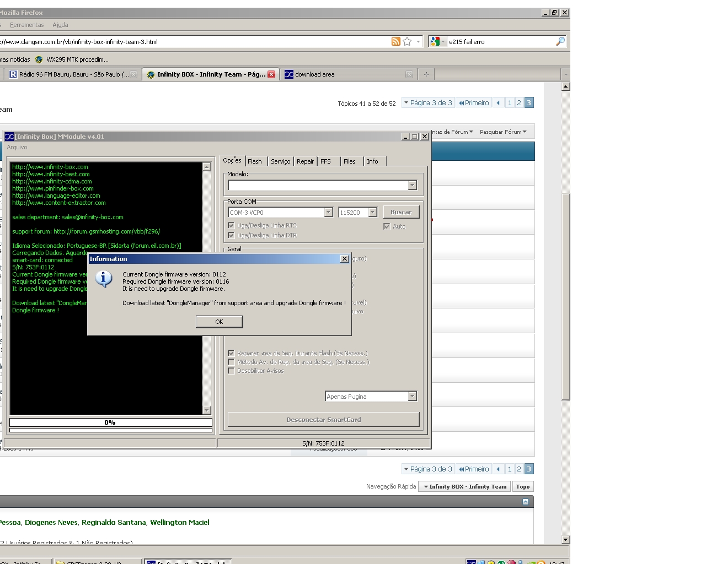Image resolution: width=706 pixels, height=564 pixels.
Task: Open the COM-3 VCP0 port dropdown
Action: (x=329, y=213)
